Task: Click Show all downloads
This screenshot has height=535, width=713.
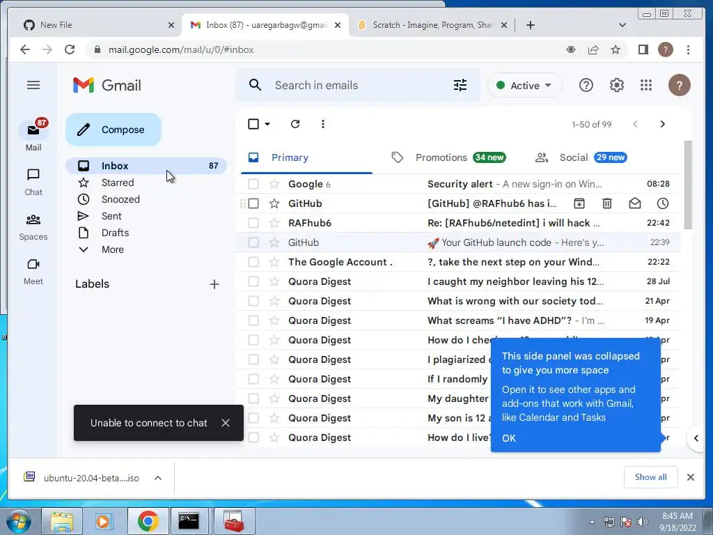Action: tap(651, 476)
